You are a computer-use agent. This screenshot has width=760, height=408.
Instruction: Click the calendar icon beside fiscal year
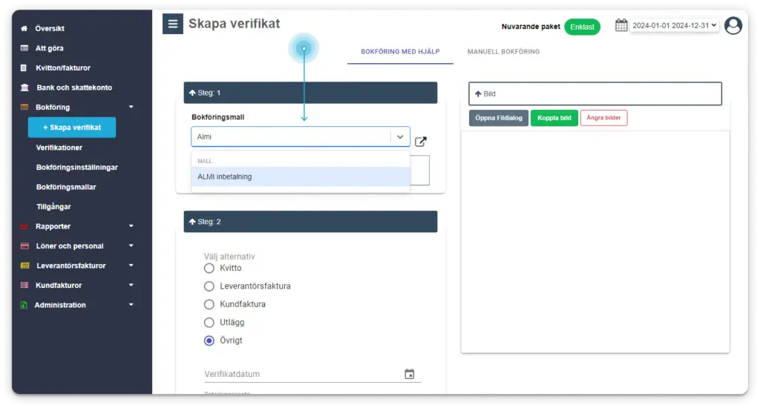pyautogui.click(x=621, y=25)
